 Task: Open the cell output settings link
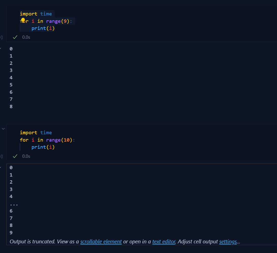point(228,242)
